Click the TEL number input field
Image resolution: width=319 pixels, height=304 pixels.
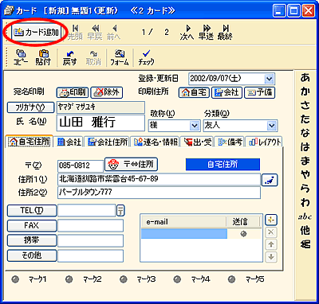[87, 211]
